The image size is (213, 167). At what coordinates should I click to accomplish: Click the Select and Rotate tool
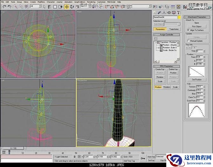point(72,6)
